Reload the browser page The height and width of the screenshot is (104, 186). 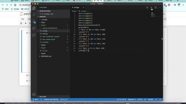point(11,5)
